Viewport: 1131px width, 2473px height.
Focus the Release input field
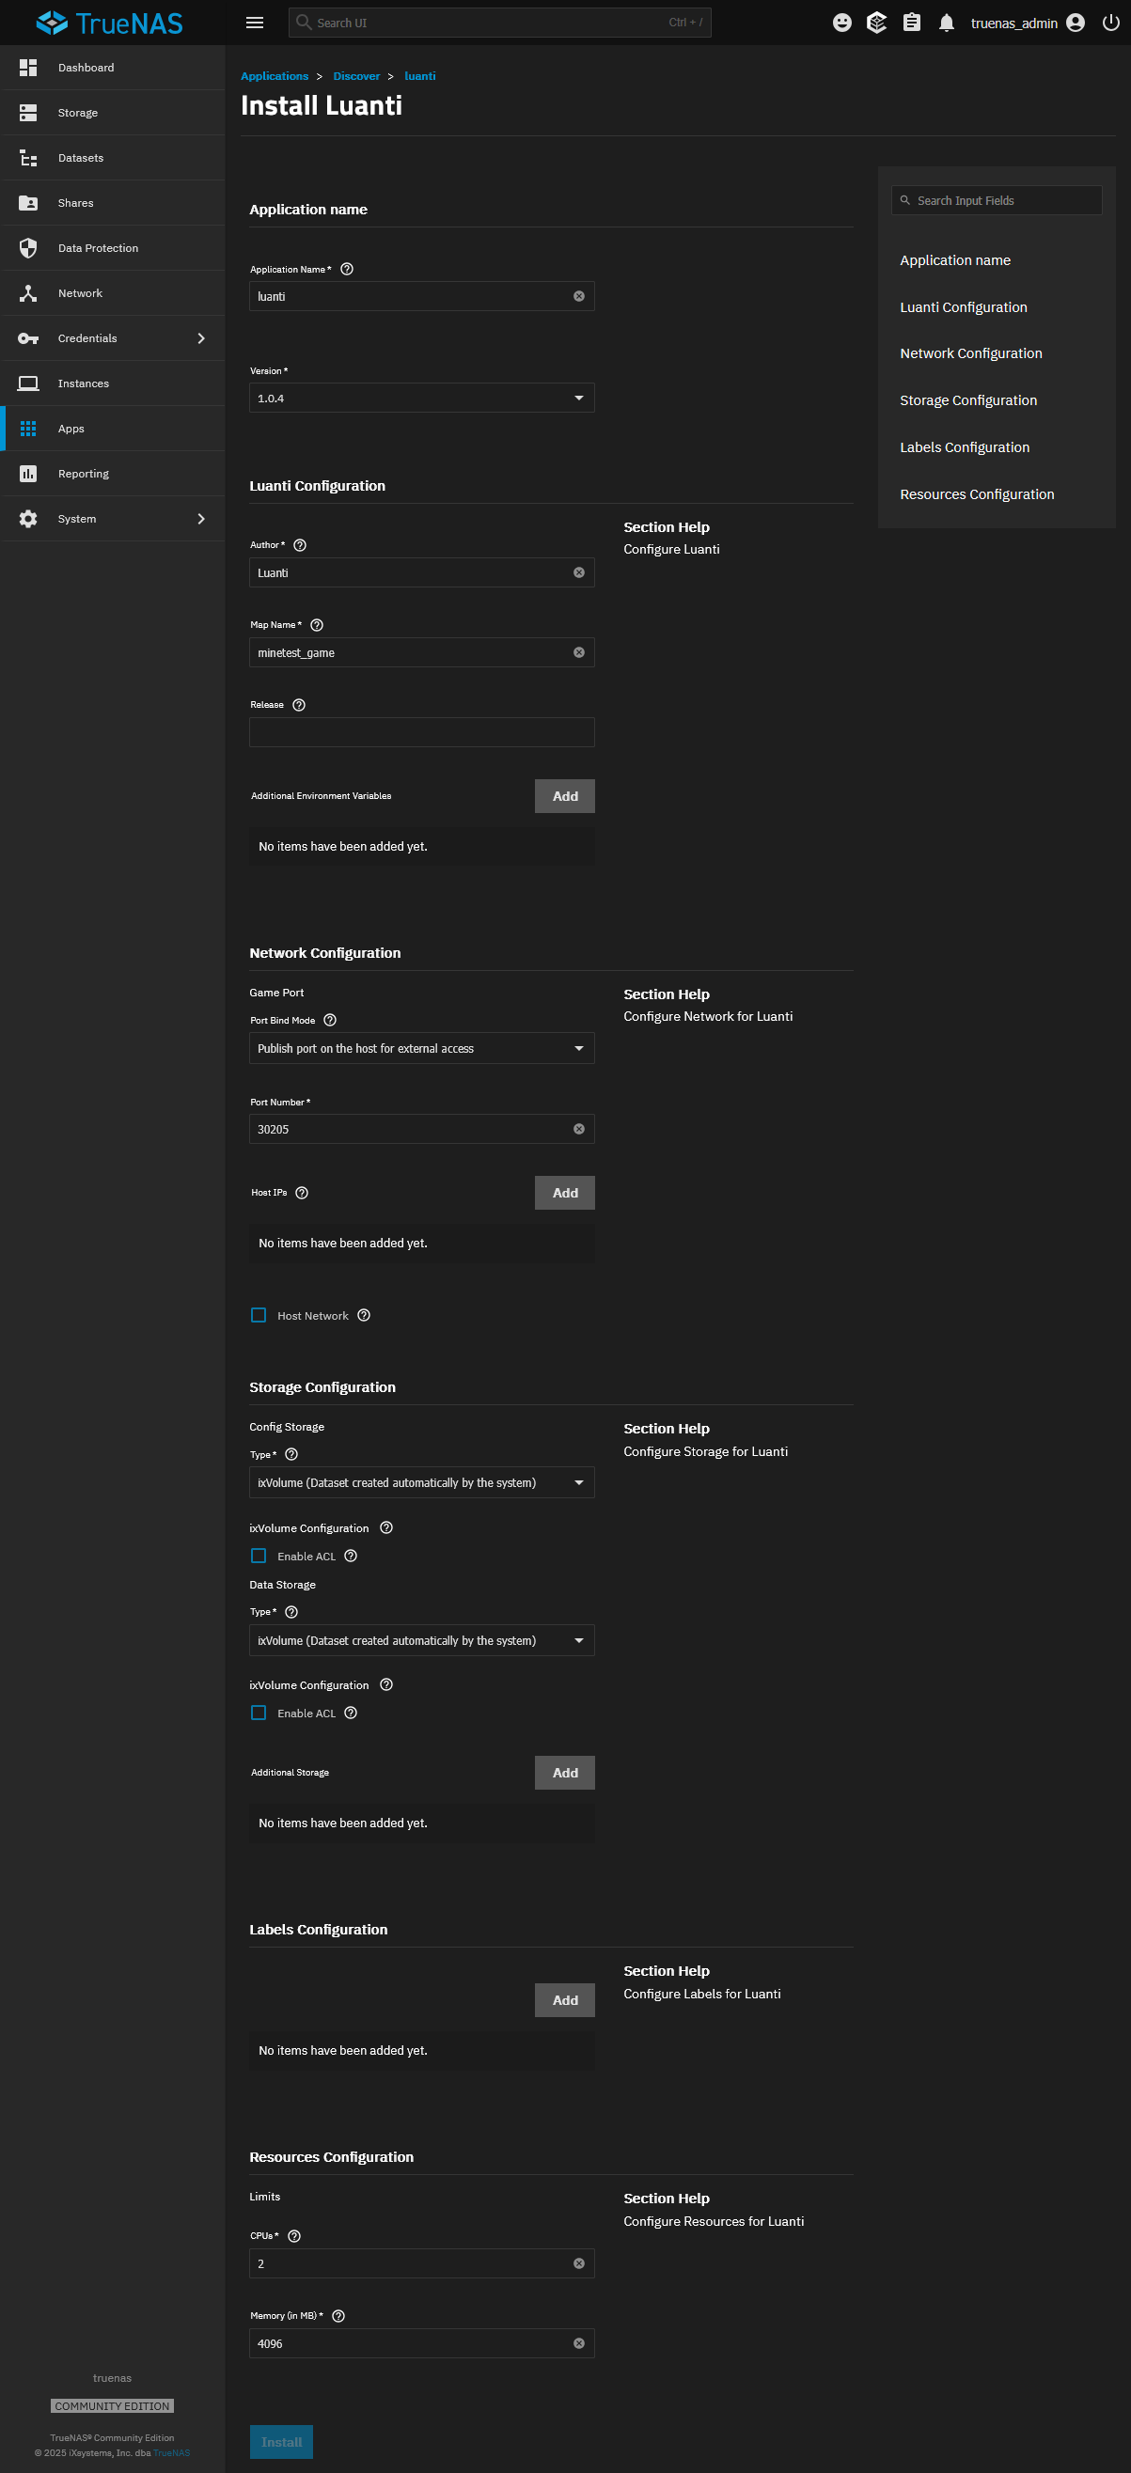pyautogui.click(x=421, y=732)
